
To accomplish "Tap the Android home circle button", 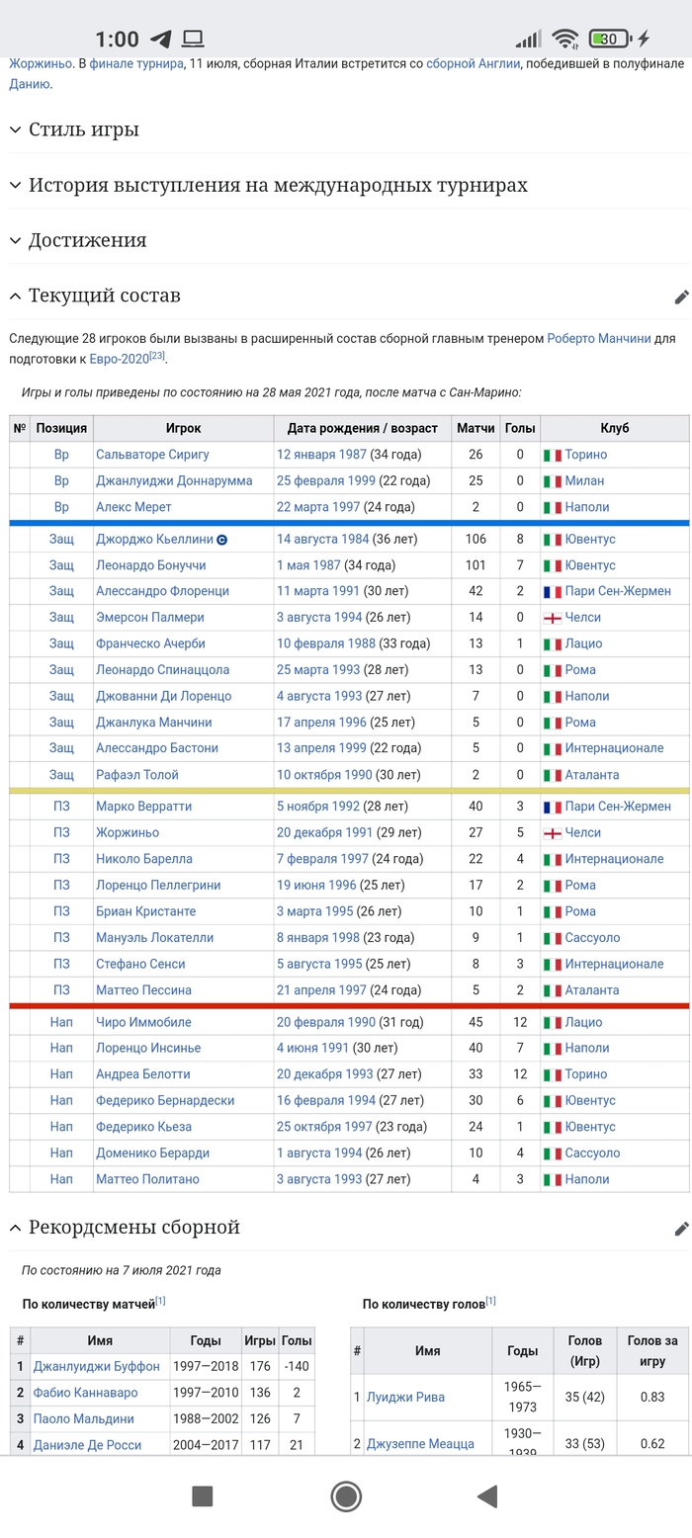I will [x=345, y=1495].
